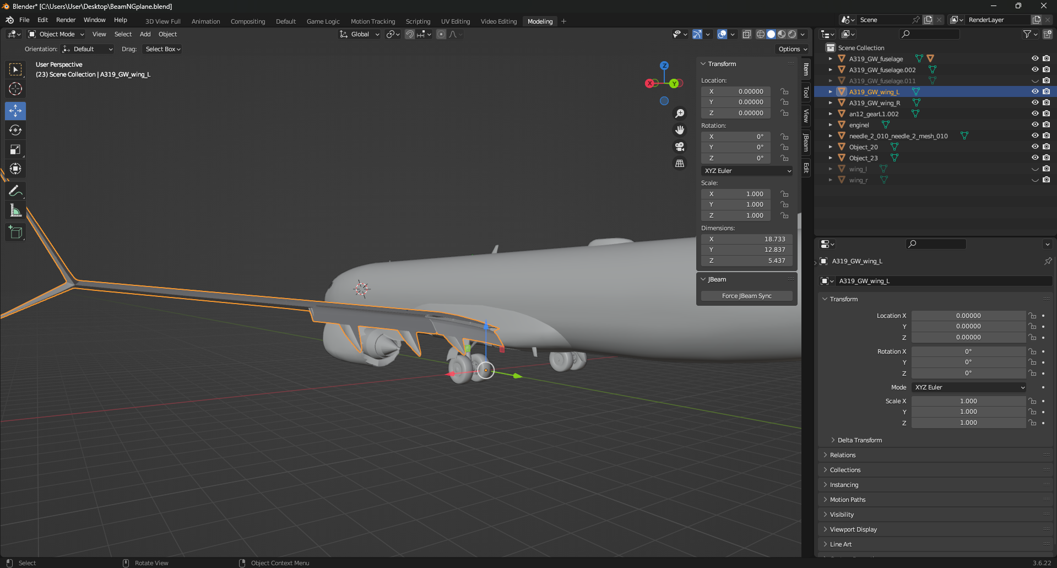Hide A319_GW_fuselage in viewport
1057x568 pixels.
(1035, 58)
